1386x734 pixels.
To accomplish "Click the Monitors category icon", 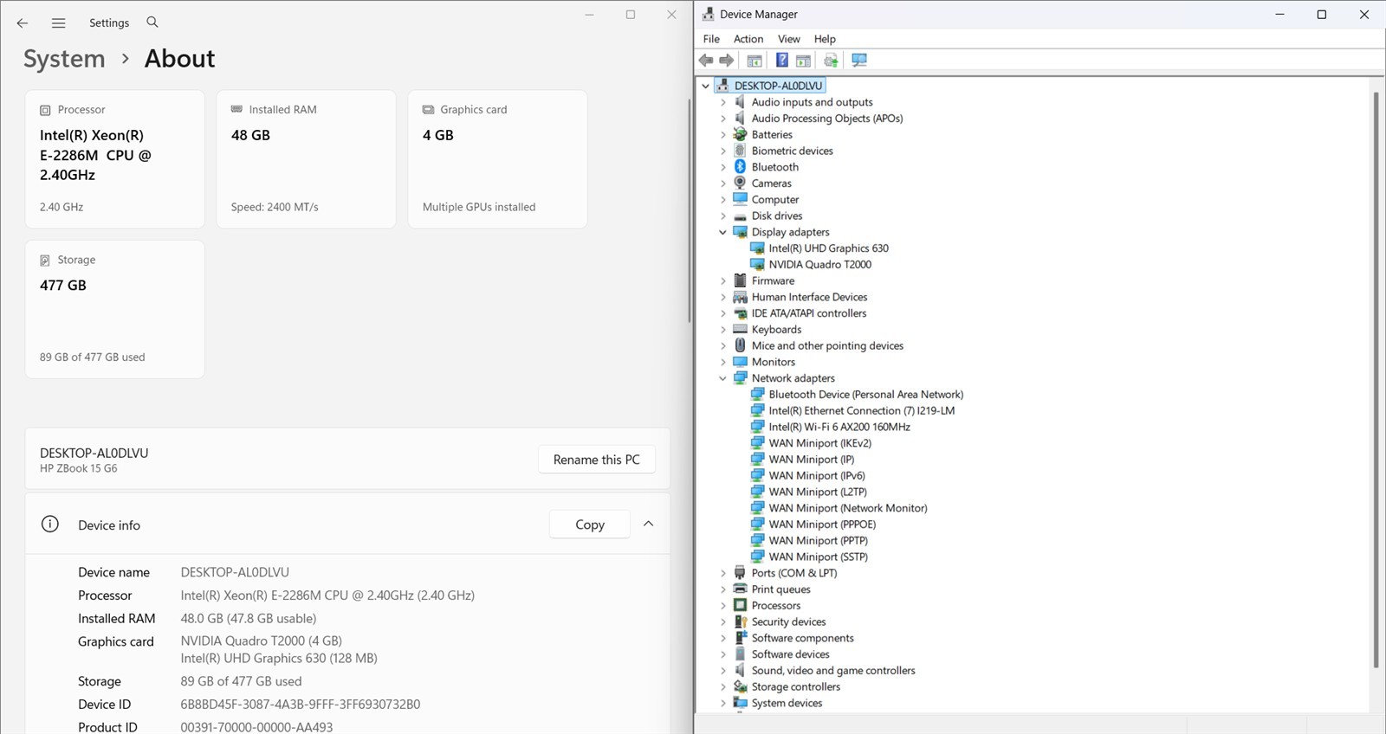I will (740, 362).
